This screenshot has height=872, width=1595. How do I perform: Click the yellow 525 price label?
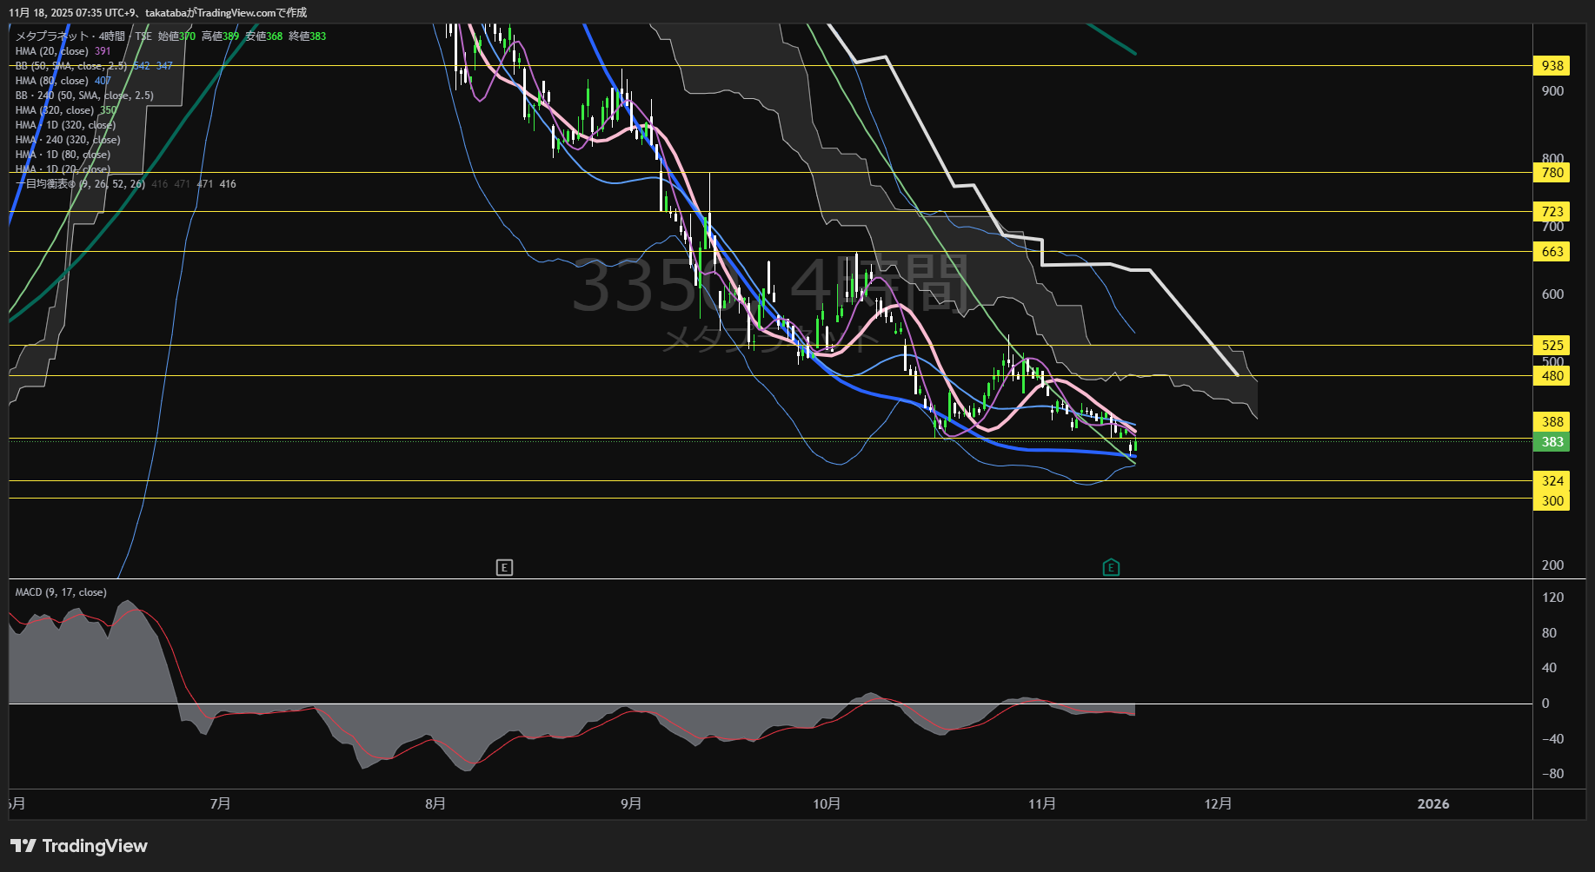(x=1552, y=346)
